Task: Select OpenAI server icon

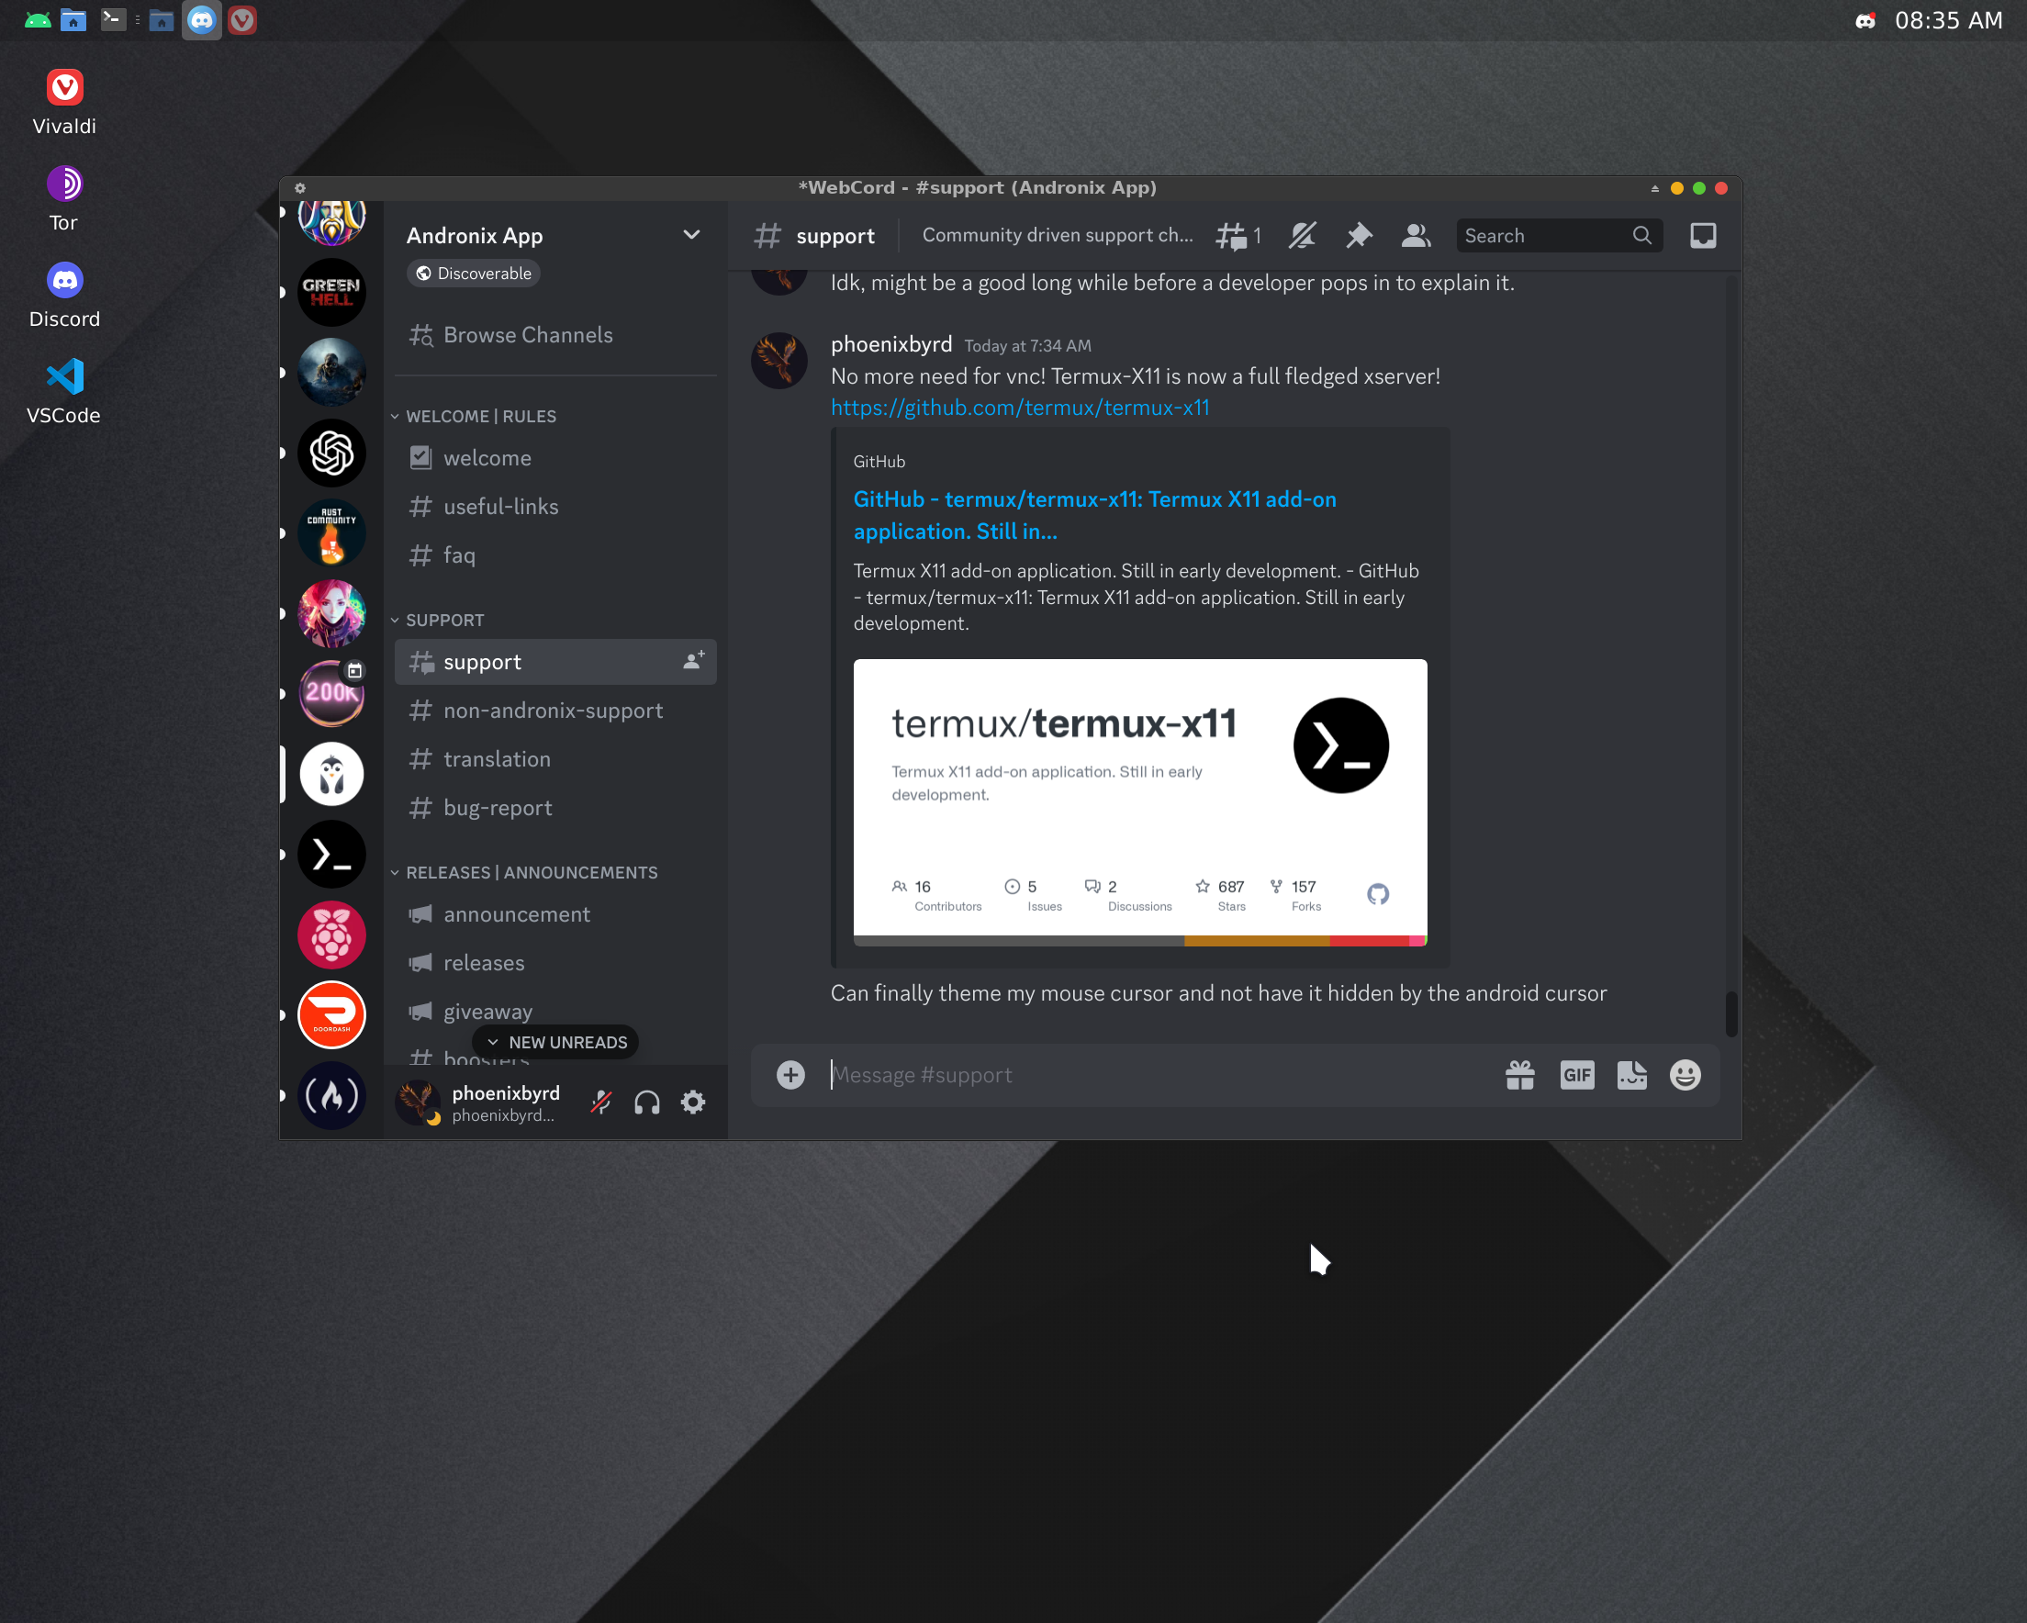Action: tap(330, 453)
